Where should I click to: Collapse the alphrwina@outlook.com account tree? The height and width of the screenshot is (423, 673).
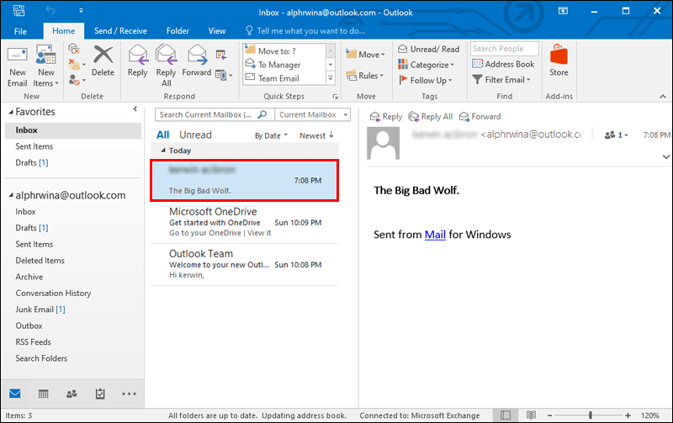[x=11, y=196]
